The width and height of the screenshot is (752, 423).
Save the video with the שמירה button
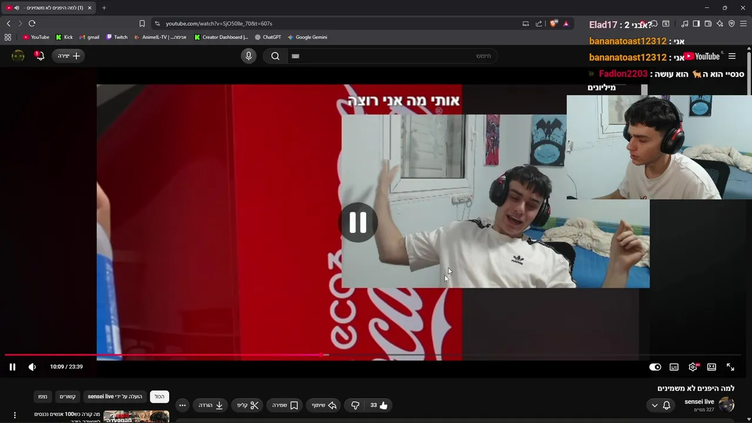(285, 405)
